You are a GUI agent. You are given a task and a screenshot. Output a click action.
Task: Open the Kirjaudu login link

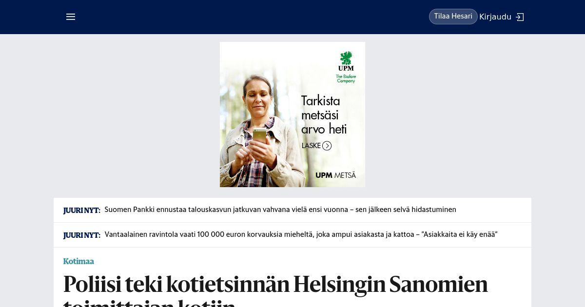click(495, 17)
